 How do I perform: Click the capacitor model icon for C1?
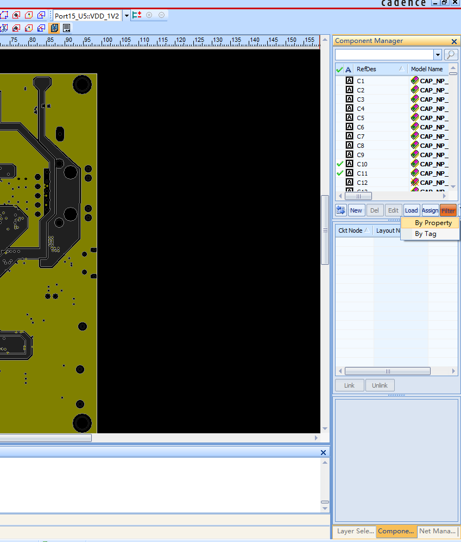tap(415, 80)
